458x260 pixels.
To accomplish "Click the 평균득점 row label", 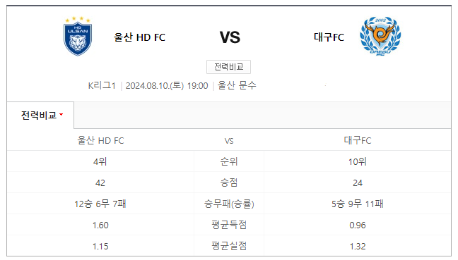I will [229, 225].
